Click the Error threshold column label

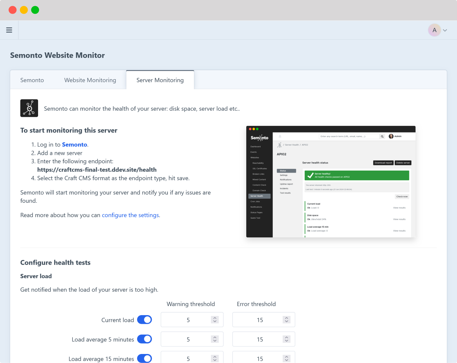(x=256, y=304)
